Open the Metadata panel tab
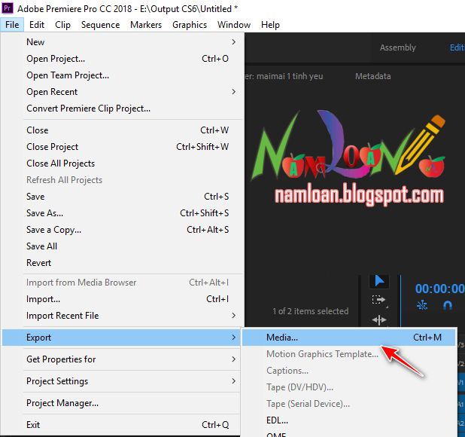The image size is (465, 437). tap(372, 76)
